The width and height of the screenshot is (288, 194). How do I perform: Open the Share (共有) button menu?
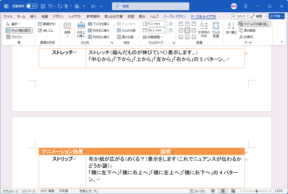[276, 16]
